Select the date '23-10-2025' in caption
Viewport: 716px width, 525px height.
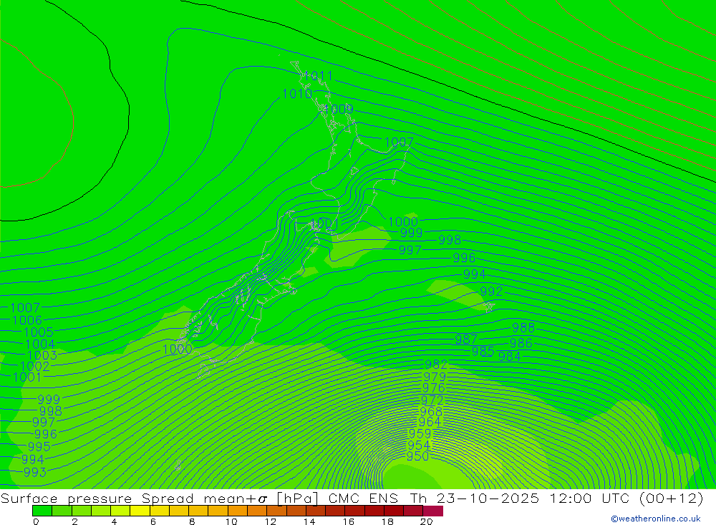tap(488, 498)
